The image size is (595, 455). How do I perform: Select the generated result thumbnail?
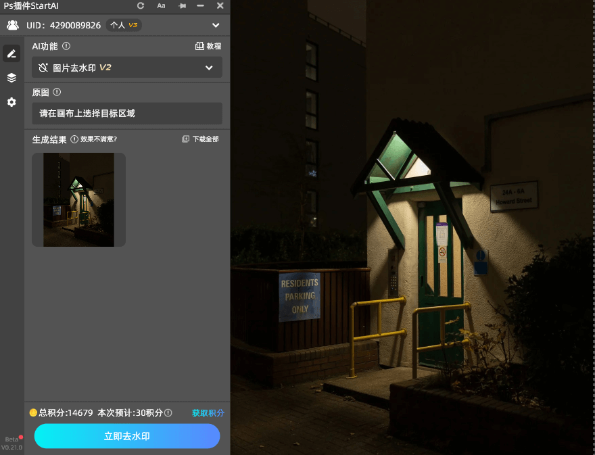[x=78, y=199]
